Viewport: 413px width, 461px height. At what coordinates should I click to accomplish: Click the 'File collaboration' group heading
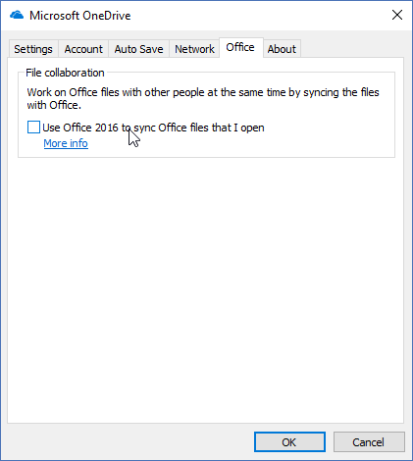click(x=65, y=73)
